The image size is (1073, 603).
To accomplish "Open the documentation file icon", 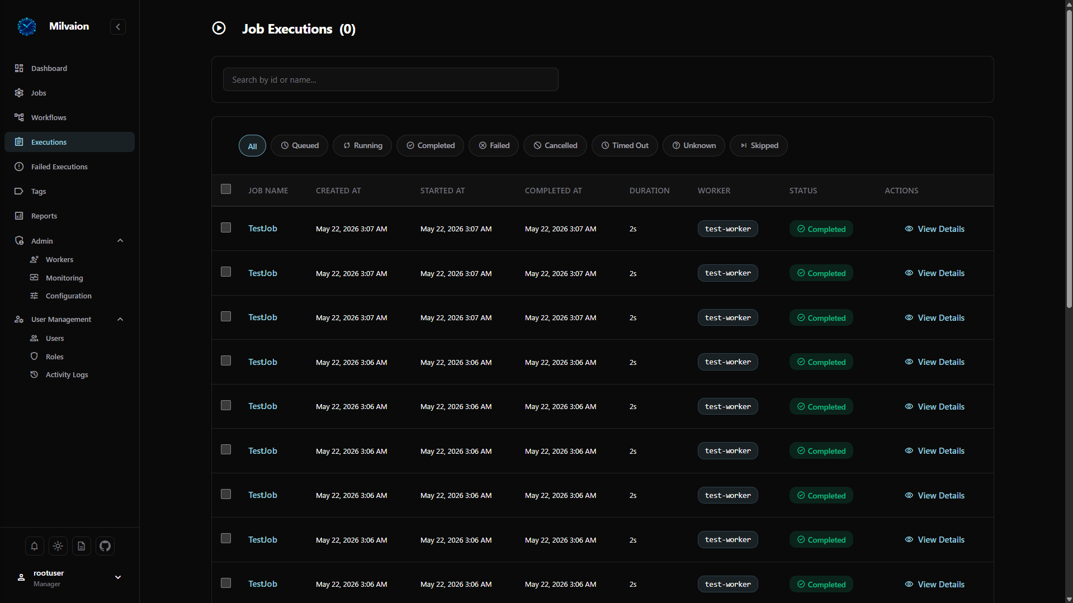I will 81,546.
